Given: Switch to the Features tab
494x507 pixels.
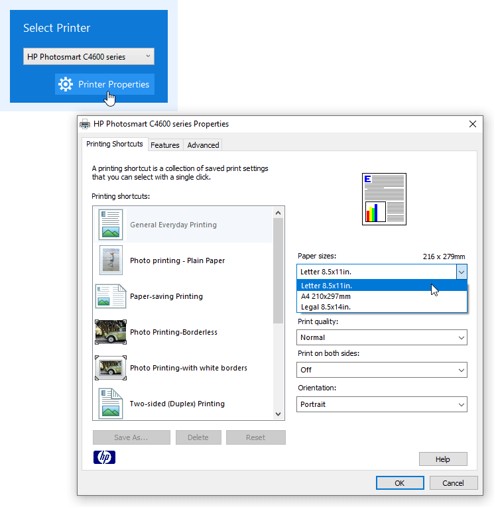Looking at the screenshot, I should point(164,145).
